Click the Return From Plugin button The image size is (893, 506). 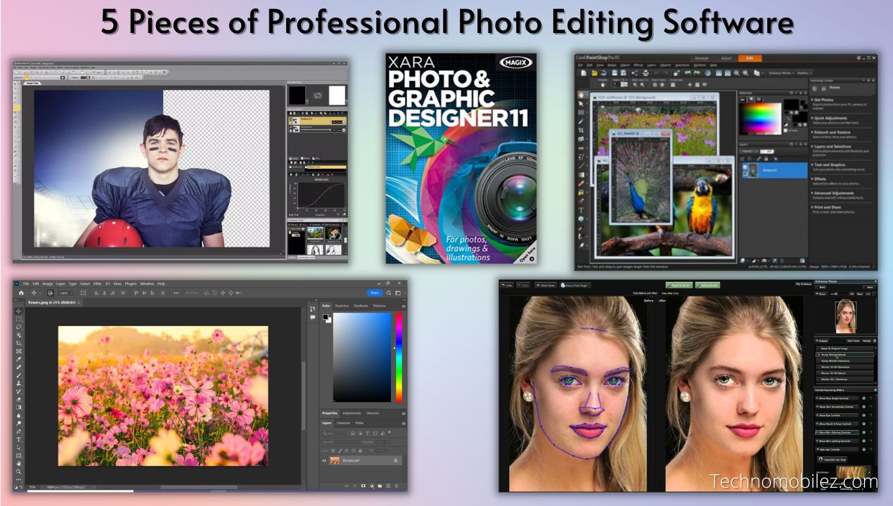(576, 285)
